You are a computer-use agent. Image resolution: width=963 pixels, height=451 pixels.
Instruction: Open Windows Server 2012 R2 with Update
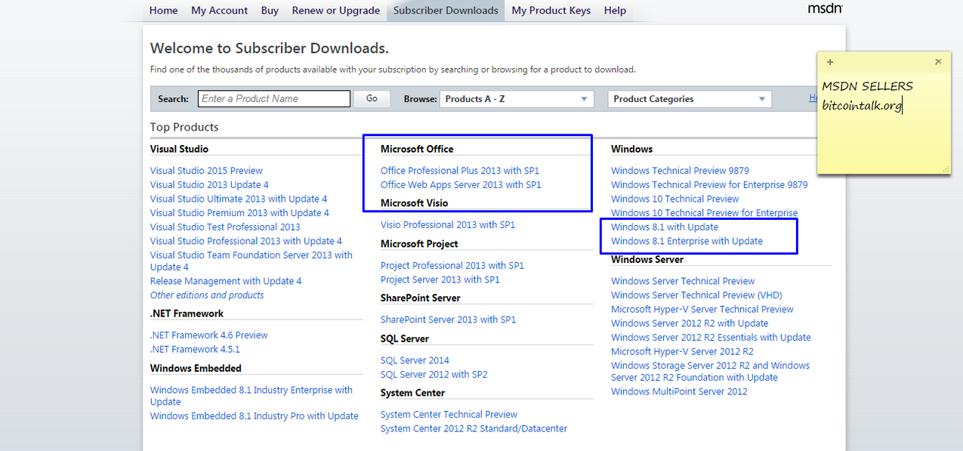690,323
